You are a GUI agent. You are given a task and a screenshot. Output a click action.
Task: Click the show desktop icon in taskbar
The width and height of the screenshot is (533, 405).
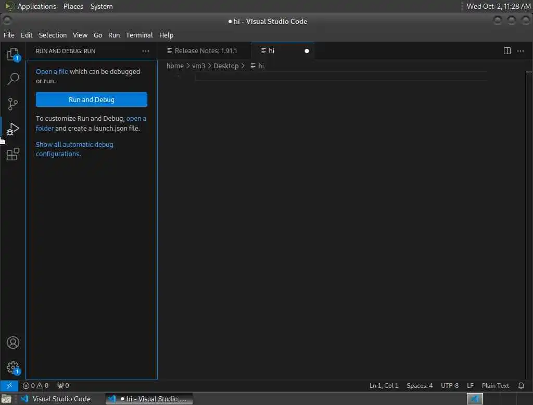tap(6, 399)
